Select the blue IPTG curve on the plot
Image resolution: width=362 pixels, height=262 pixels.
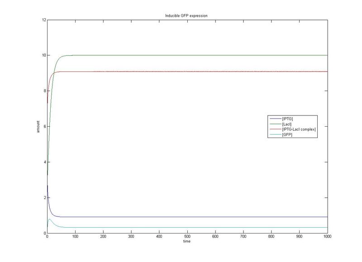tap(181, 217)
